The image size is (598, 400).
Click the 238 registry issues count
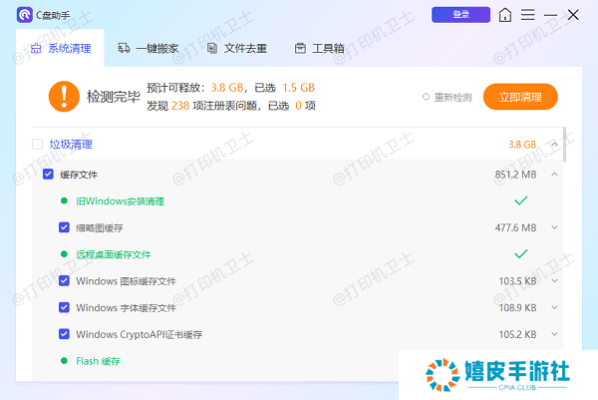point(180,106)
